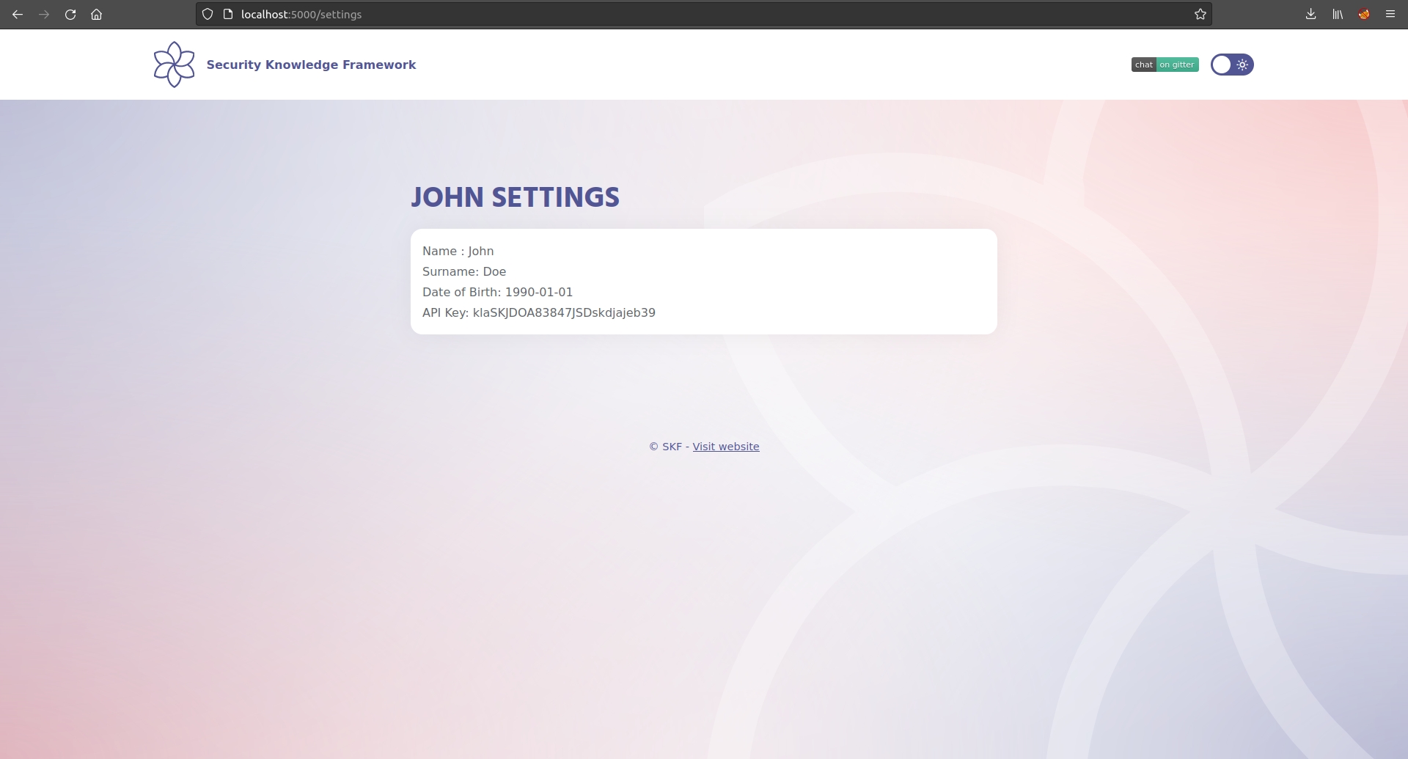The height and width of the screenshot is (759, 1408).
Task: Click the Date of Birth line
Action: coord(497,292)
